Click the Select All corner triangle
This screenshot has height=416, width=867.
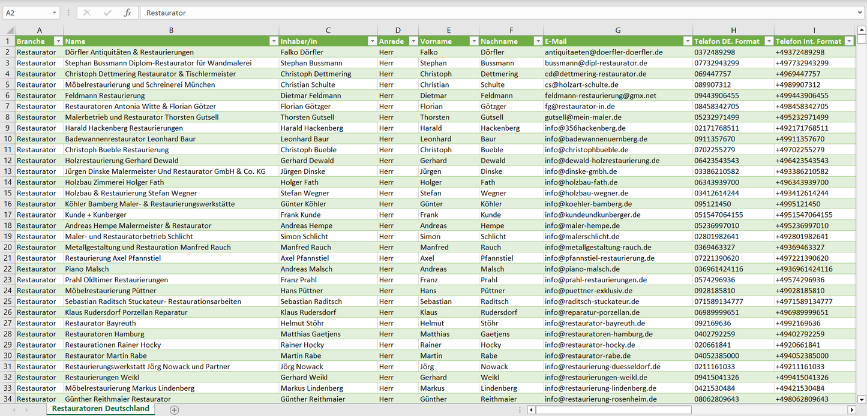8,30
